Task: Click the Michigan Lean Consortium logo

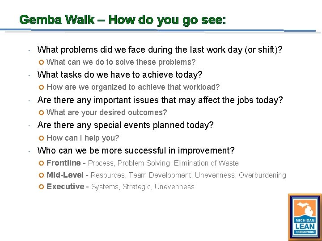Action: (x=305, y=217)
